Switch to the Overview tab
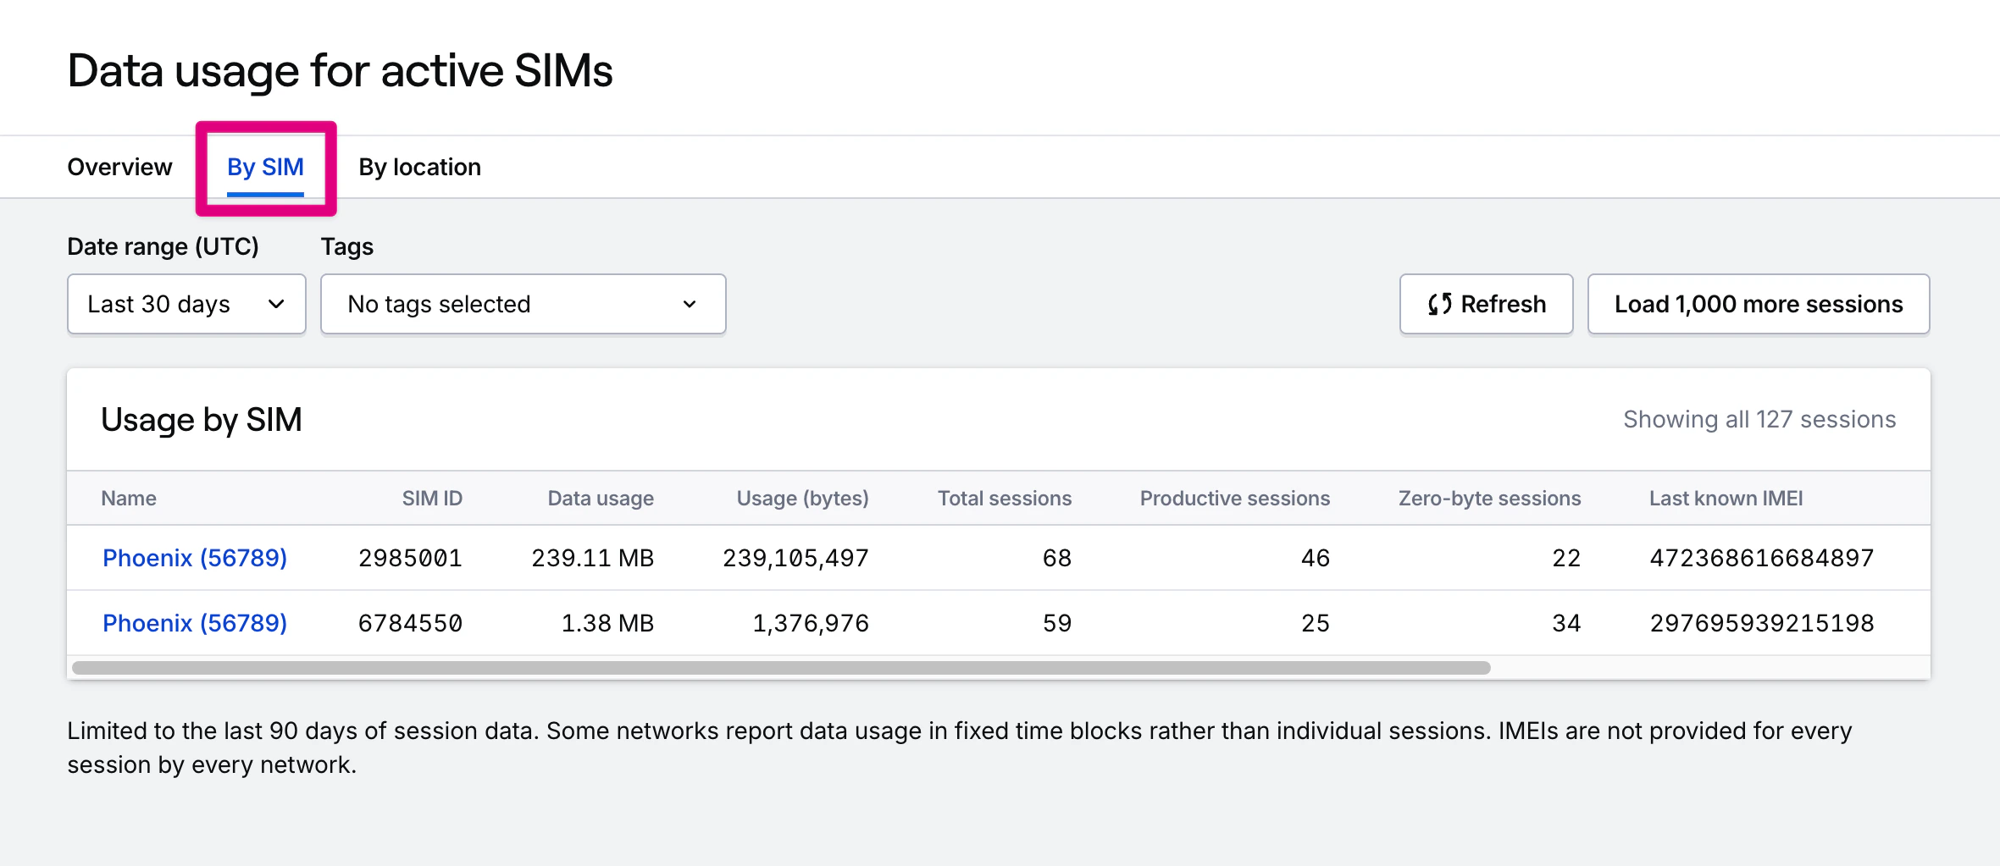The width and height of the screenshot is (2000, 866). coord(119,167)
